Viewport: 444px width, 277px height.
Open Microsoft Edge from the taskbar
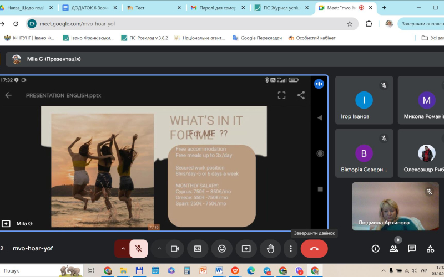coord(251,271)
